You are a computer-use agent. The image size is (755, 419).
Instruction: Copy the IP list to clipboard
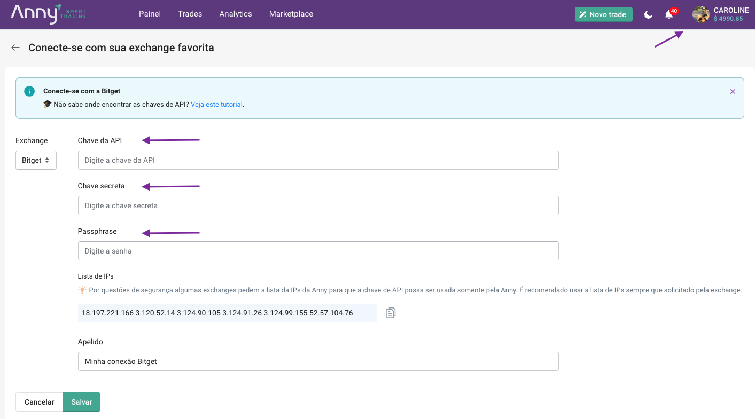pos(391,313)
